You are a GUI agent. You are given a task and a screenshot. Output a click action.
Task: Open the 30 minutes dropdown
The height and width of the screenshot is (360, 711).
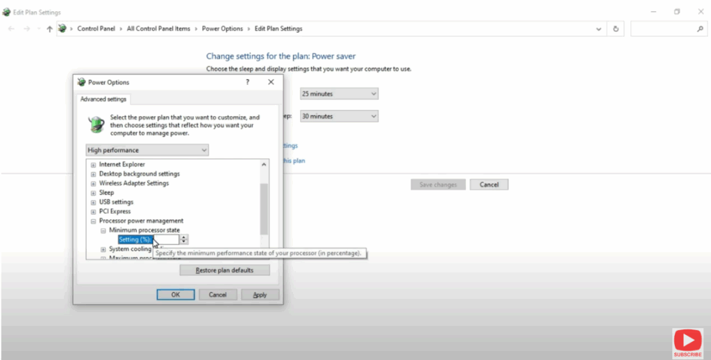339,116
